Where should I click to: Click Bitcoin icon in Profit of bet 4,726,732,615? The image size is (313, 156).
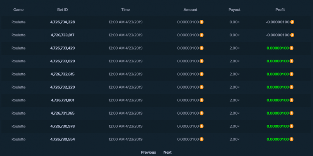click(291, 74)
